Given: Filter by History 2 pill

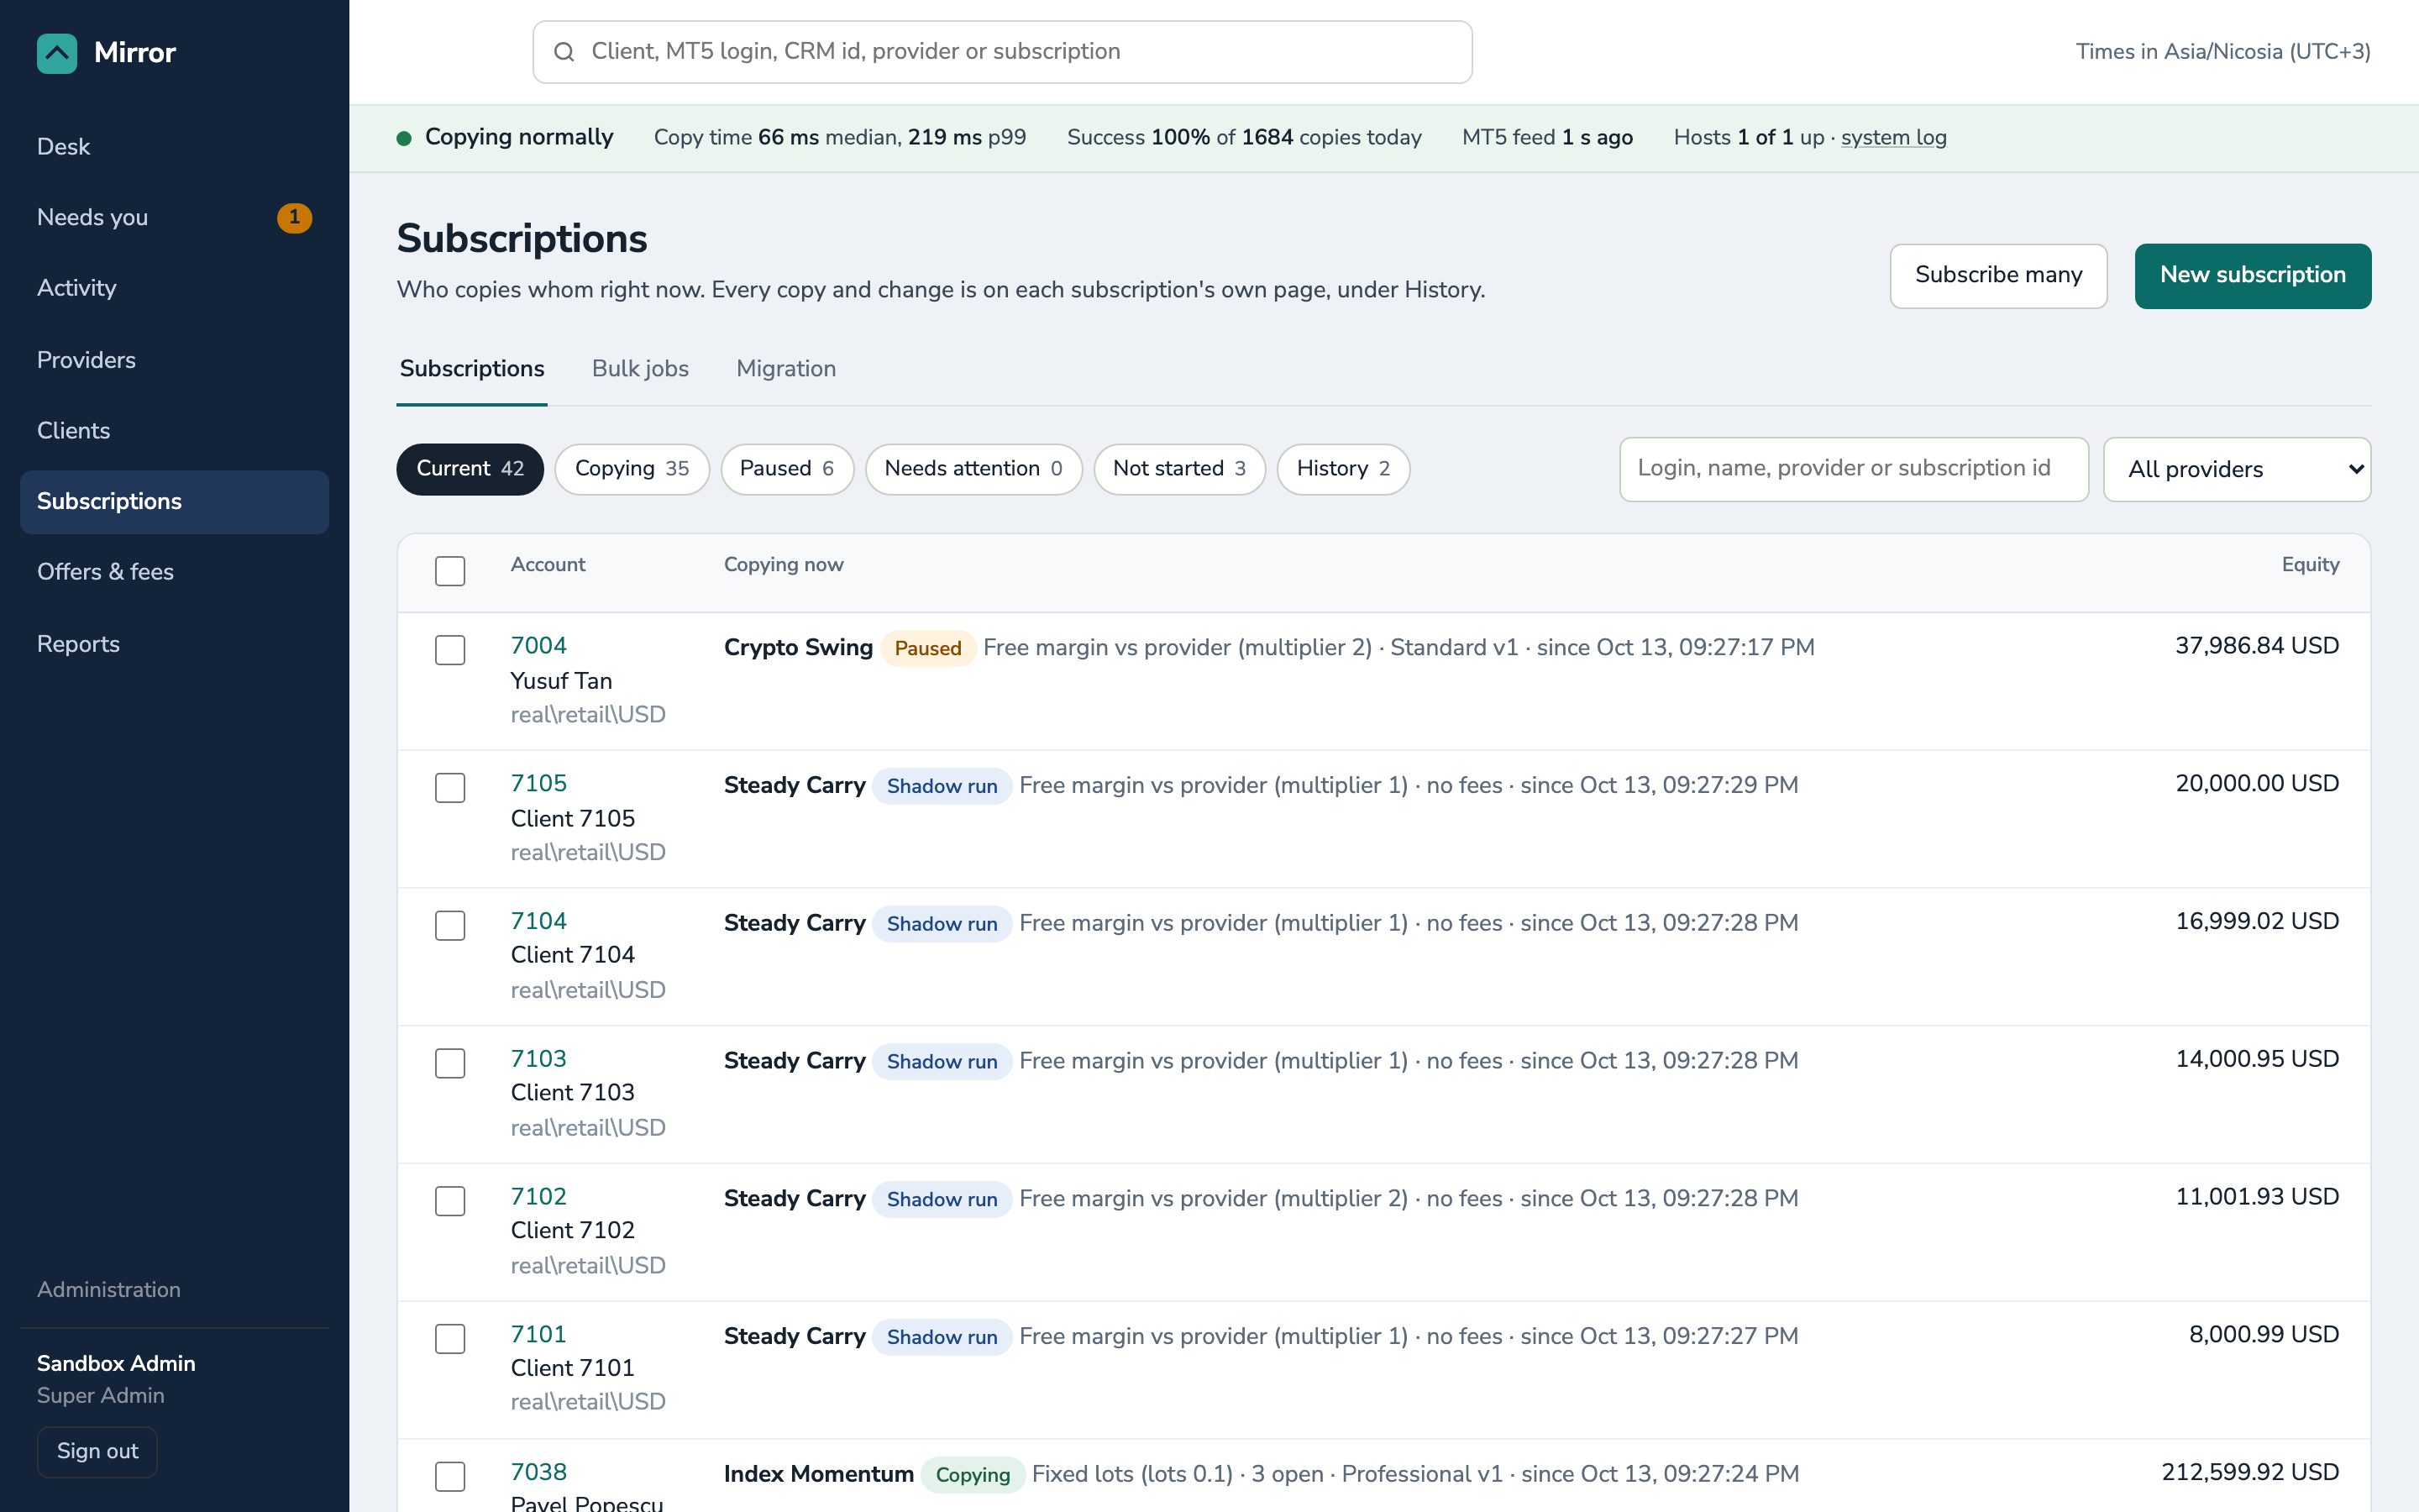Looking at the screenshot, I should 1342,469.
